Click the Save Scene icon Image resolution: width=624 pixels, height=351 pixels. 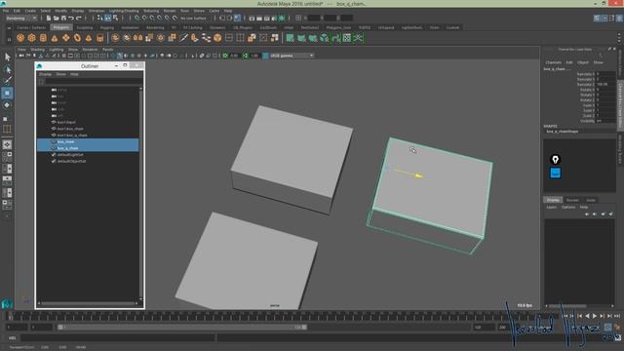click(x=63, y=18)
